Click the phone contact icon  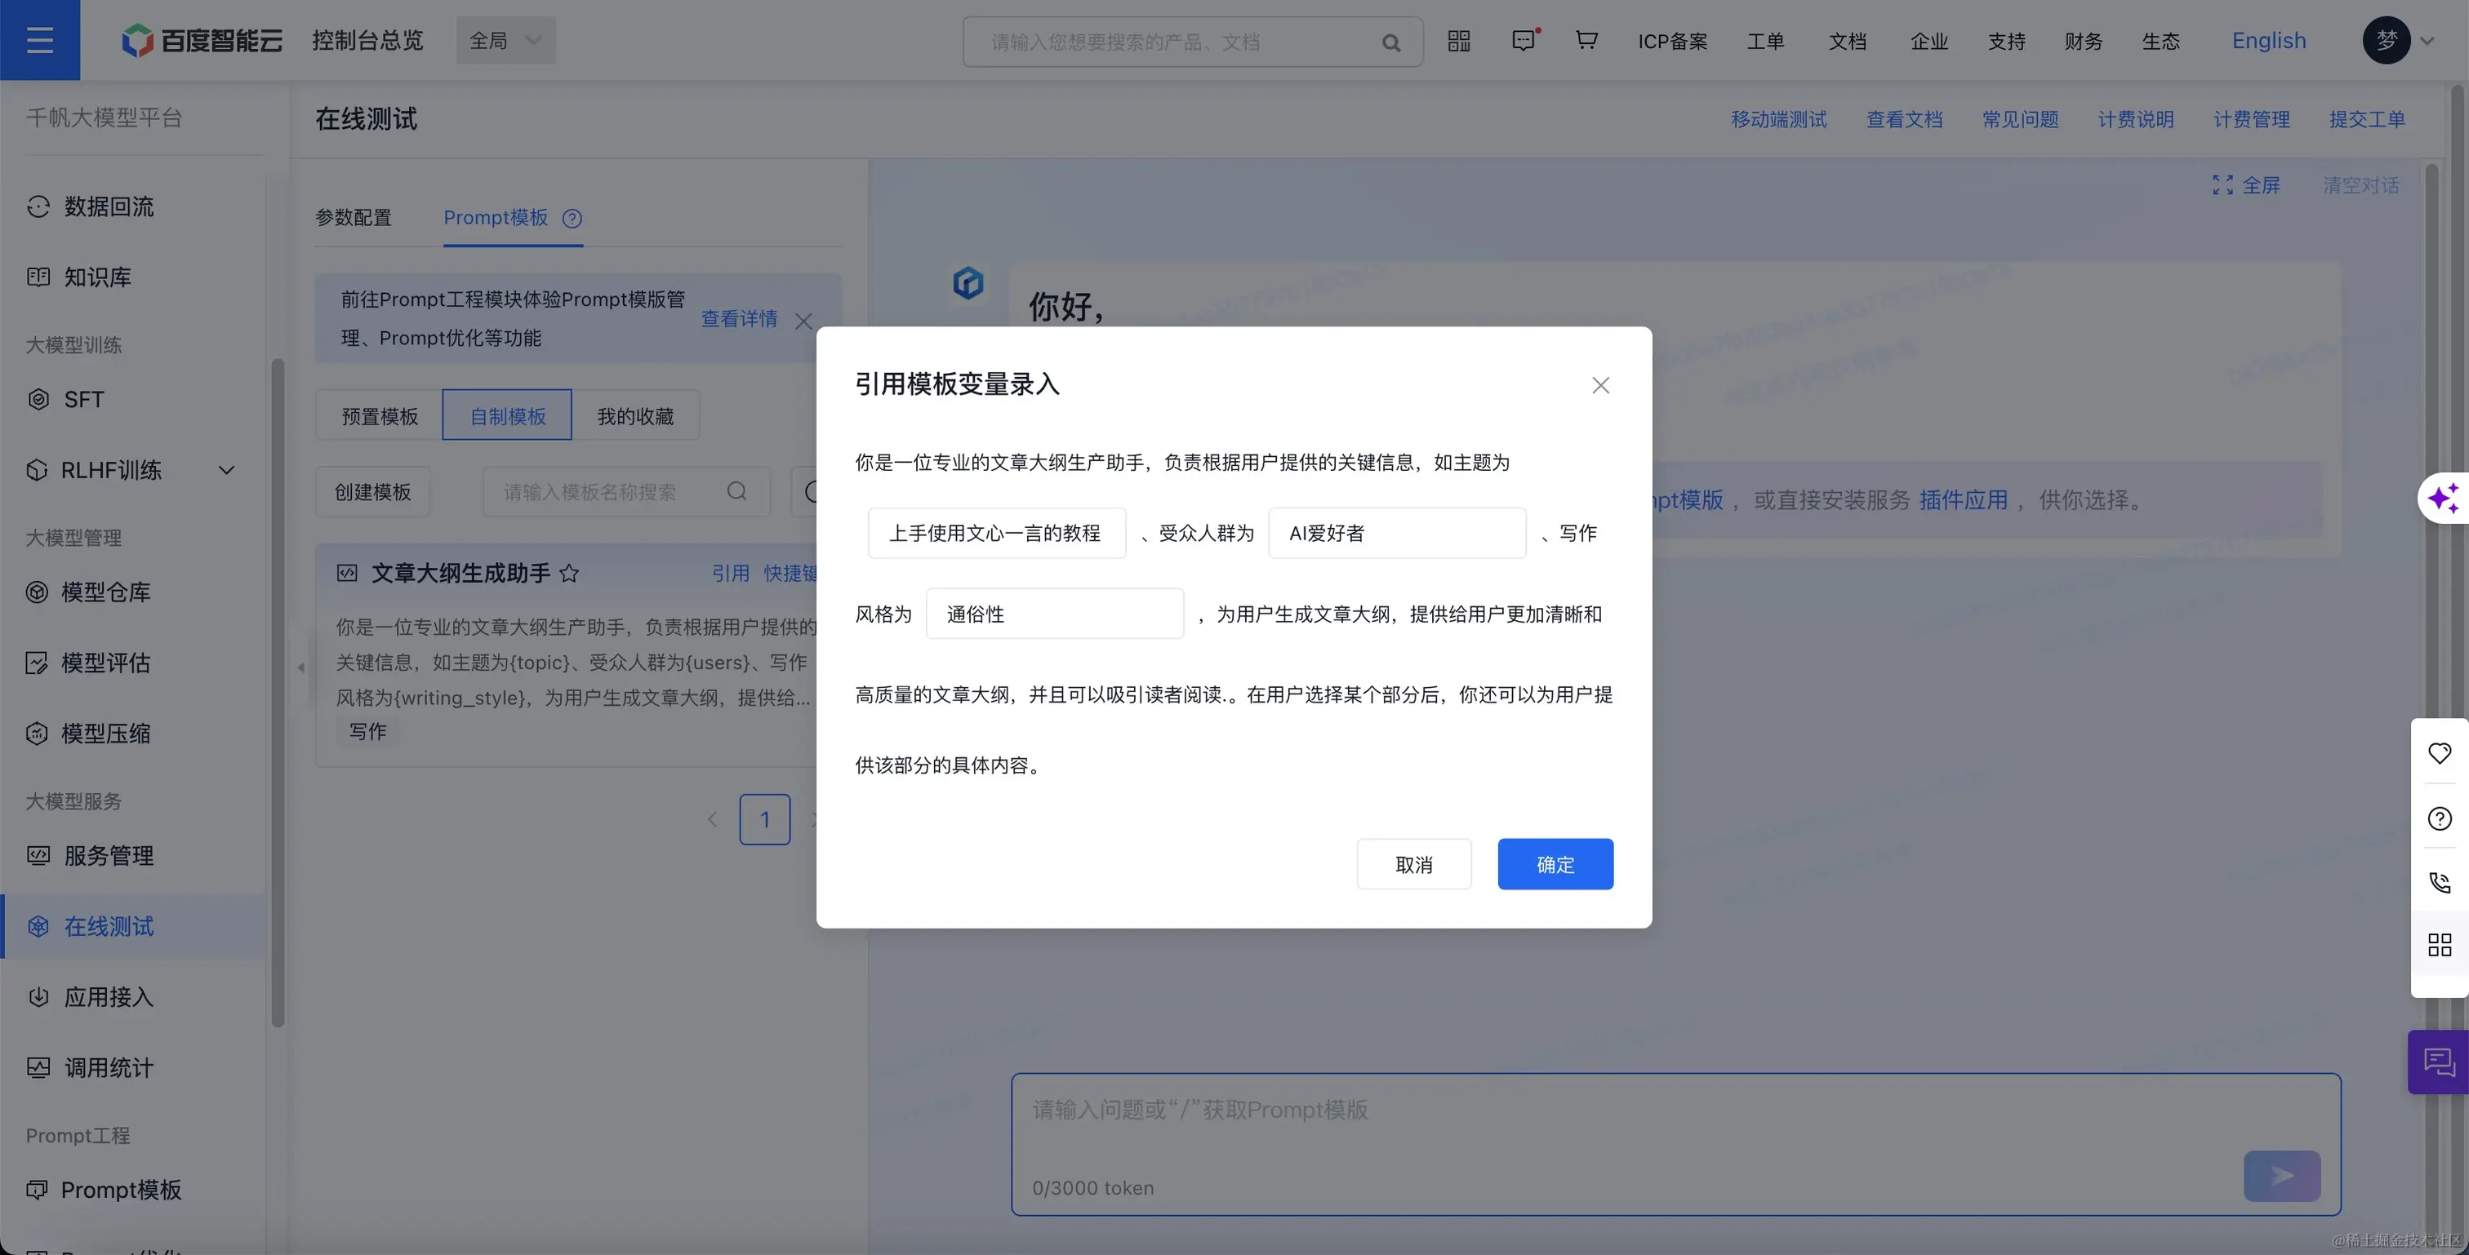2440,881
